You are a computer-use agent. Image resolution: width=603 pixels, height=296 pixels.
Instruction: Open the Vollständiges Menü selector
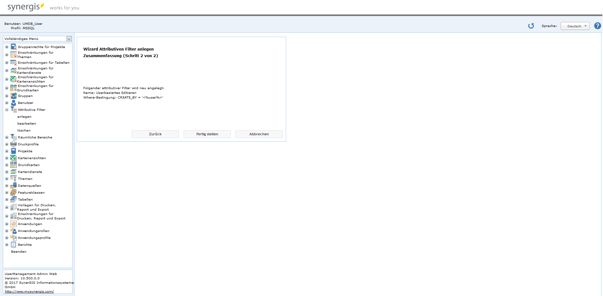click(x=37, y=39)
